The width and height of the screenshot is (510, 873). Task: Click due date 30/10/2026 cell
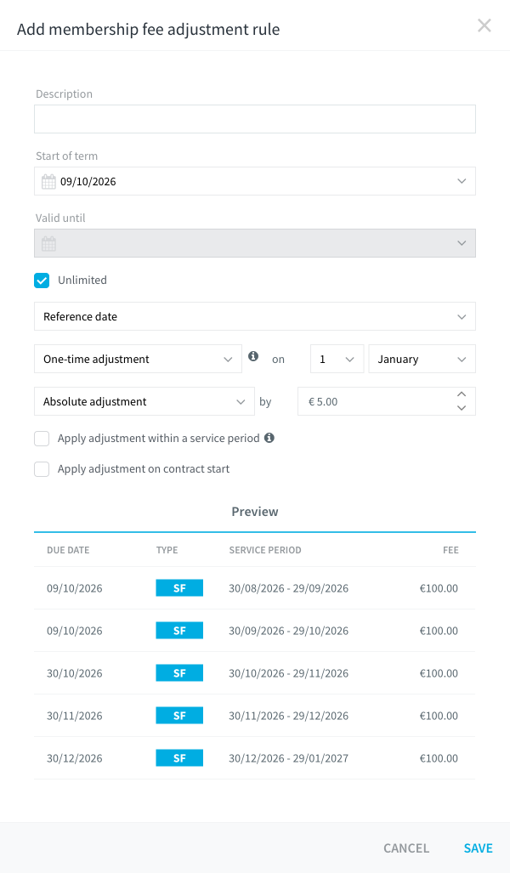point(75,673)
